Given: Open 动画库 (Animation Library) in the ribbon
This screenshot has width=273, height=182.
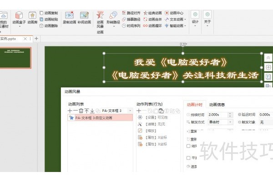Looking at the screenshot, I should coord(32,18).
